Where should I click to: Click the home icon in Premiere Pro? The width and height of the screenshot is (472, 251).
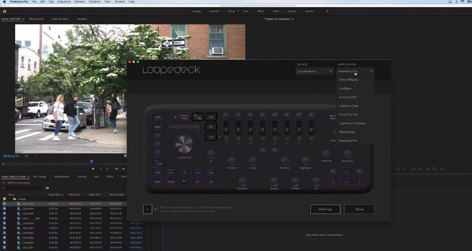(x=5, y=11)
